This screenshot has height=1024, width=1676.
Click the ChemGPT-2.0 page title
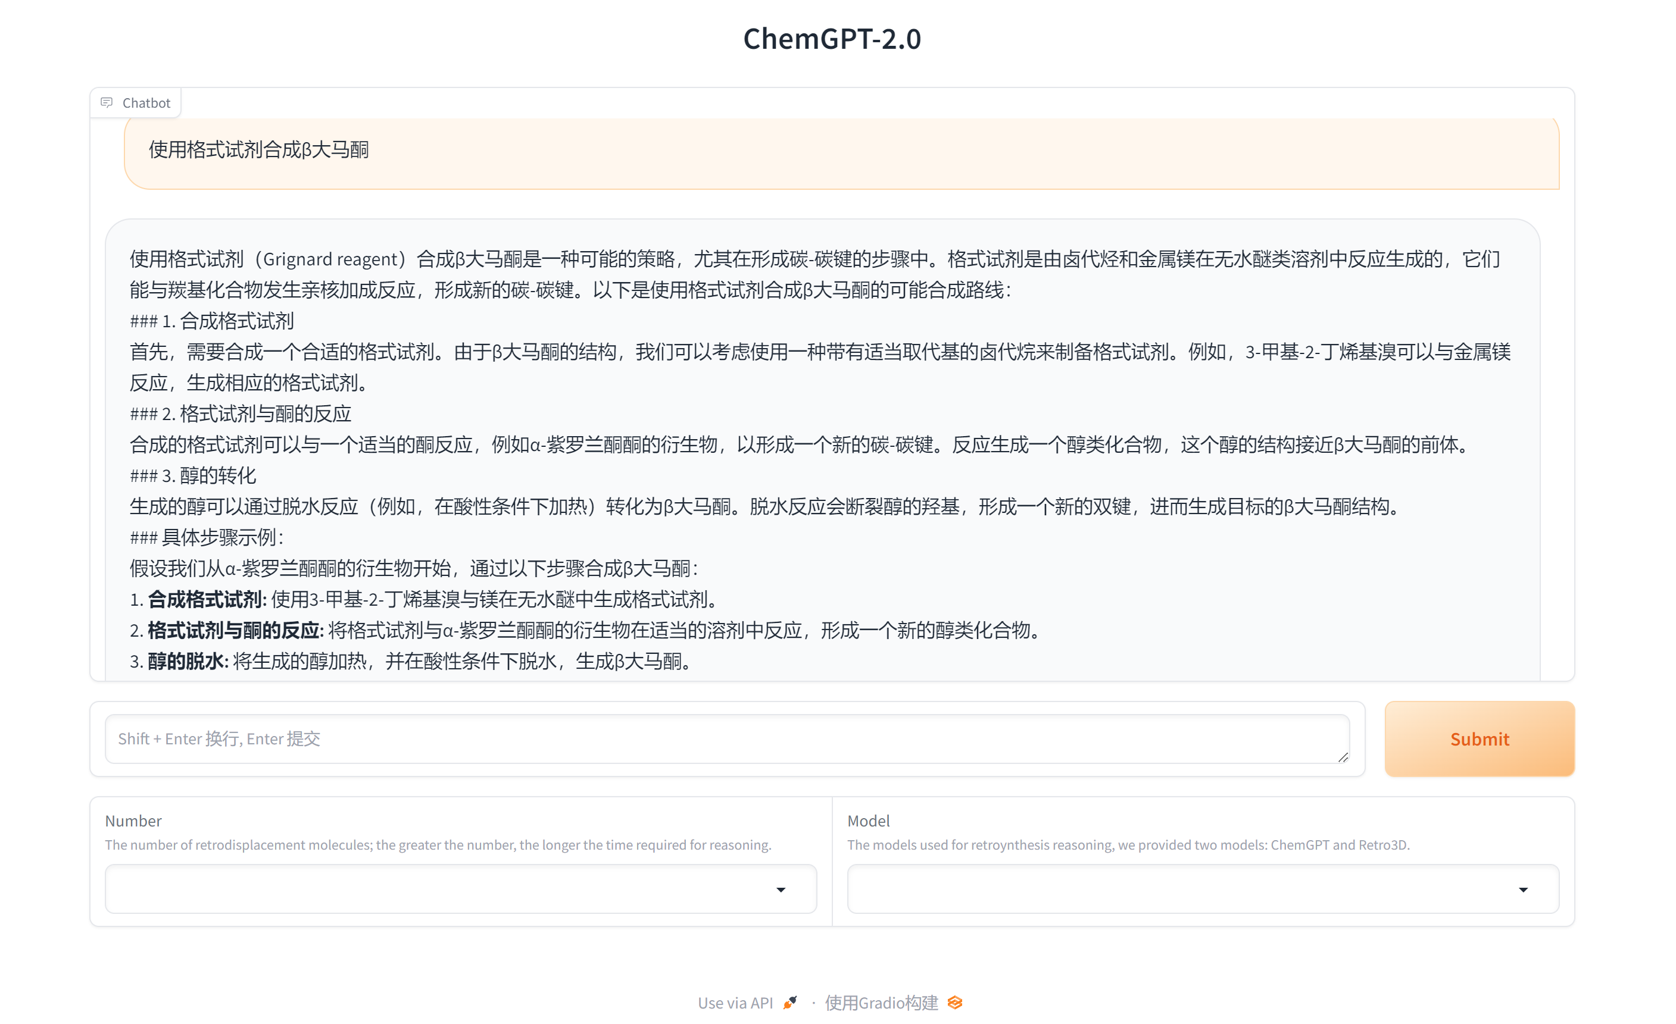click(832, 39)
